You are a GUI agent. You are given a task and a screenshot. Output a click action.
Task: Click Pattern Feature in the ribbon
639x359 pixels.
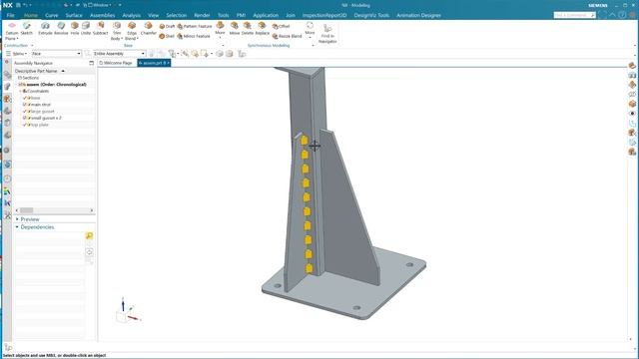click(195, 27)
